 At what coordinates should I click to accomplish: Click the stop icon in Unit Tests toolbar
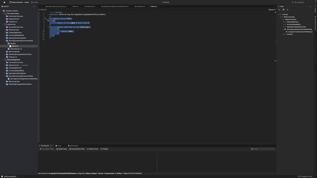287,10
